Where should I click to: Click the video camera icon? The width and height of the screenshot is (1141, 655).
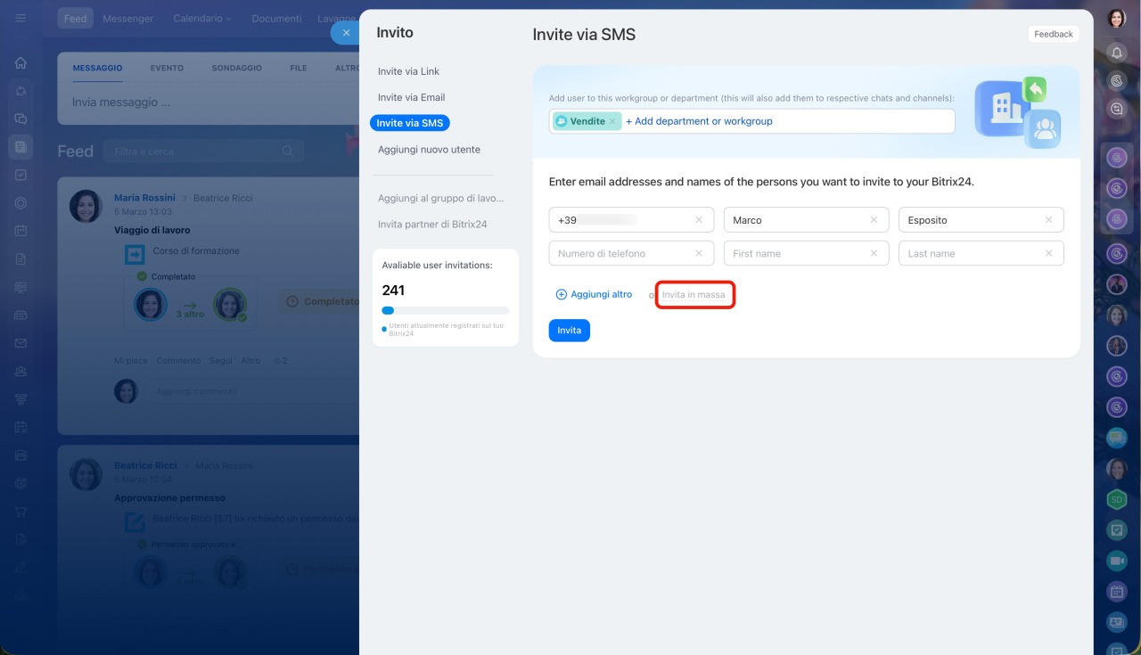pos(1116,561)
